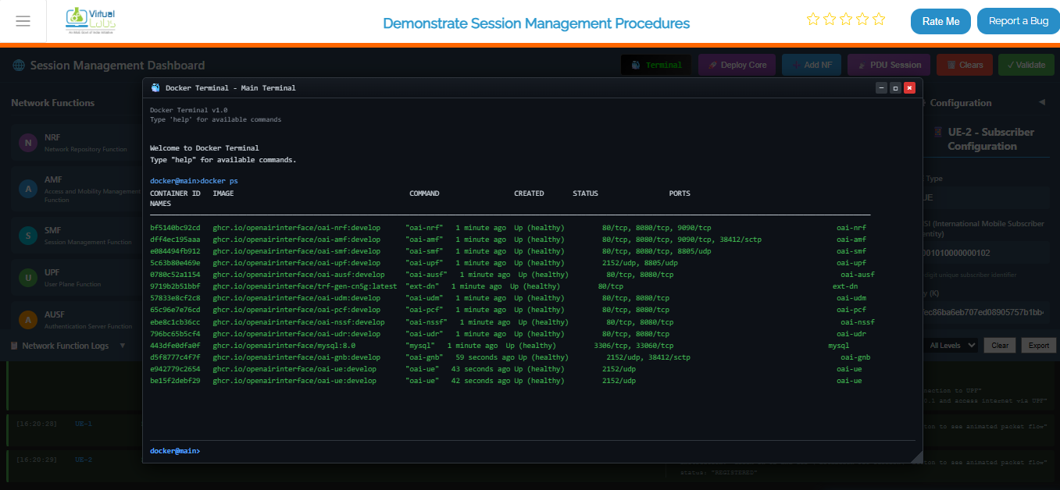Click the Rate Me button
Screen dimensions: 1060x490
tap(940, 21)
